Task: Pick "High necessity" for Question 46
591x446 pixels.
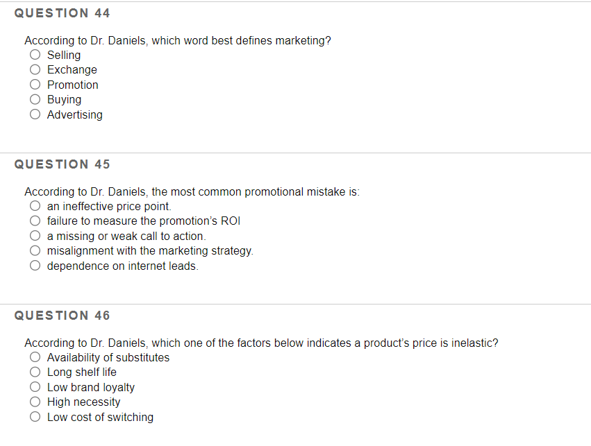Action: (x=35, y=401)
